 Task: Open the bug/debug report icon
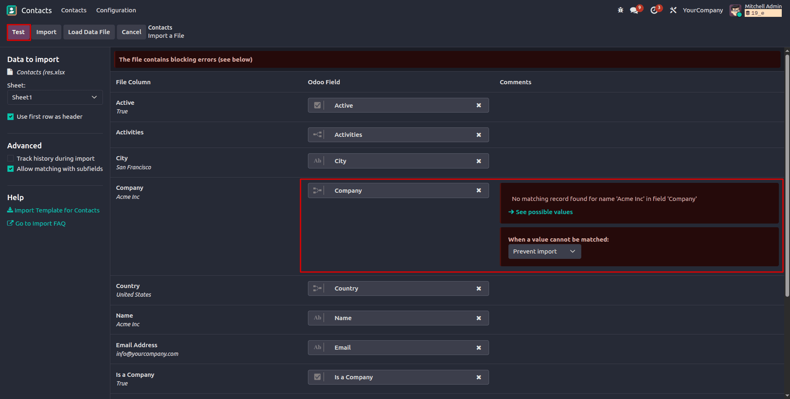[x=620, y=10]
